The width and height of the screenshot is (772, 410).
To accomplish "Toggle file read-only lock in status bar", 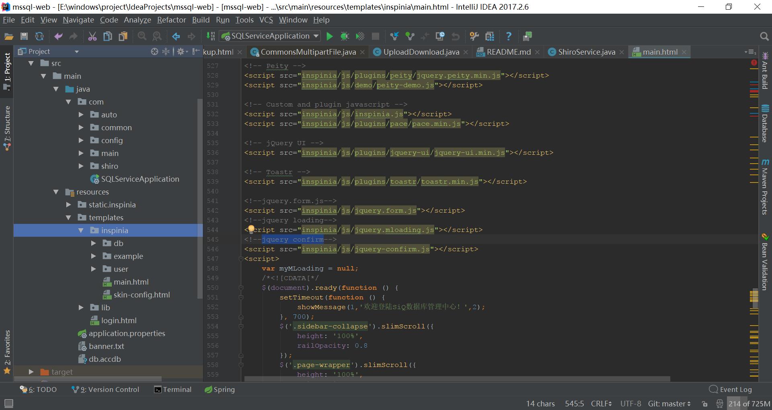I will [704, 404].
